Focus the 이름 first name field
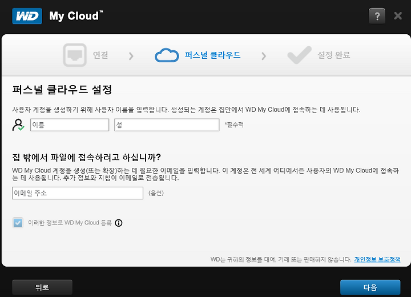Image resolution: width=411 pixels, height=297 pixels. [x=70, y=125]
